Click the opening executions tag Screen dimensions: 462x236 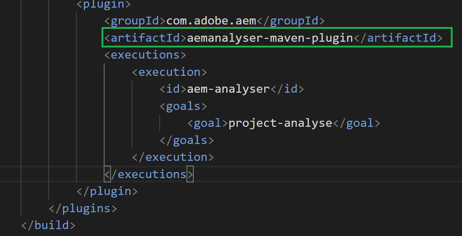point(145,55)
